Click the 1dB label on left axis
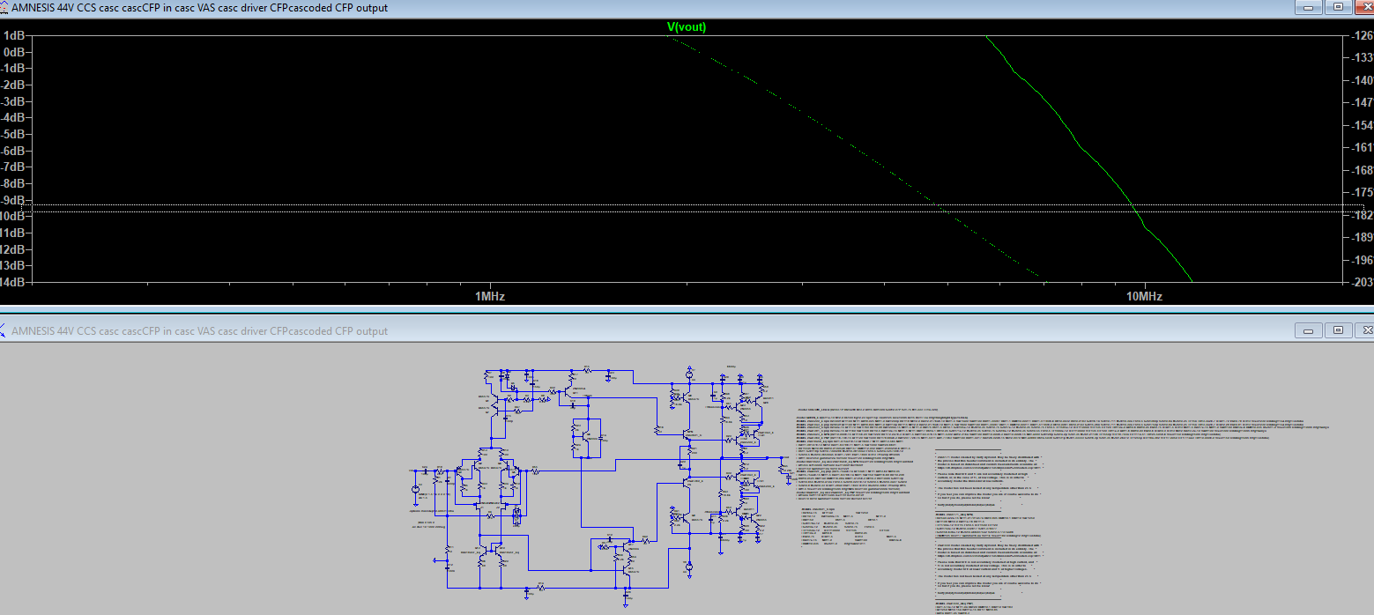The height and width of the screenshot is (615, 1374). click(x=14, y=35)
